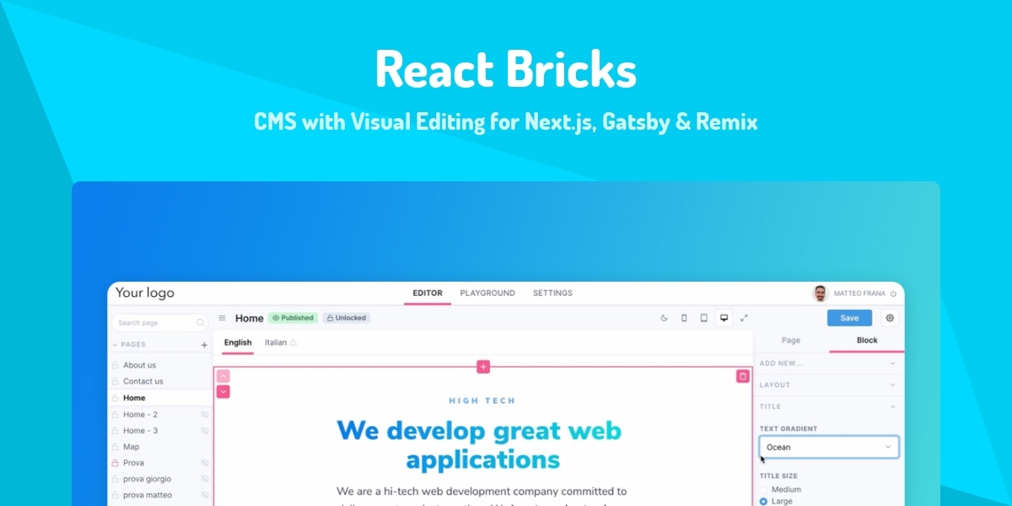1012x506 pixels.
Task: Add a brick with the pink plus button
Action: click(x=482, y=367)
